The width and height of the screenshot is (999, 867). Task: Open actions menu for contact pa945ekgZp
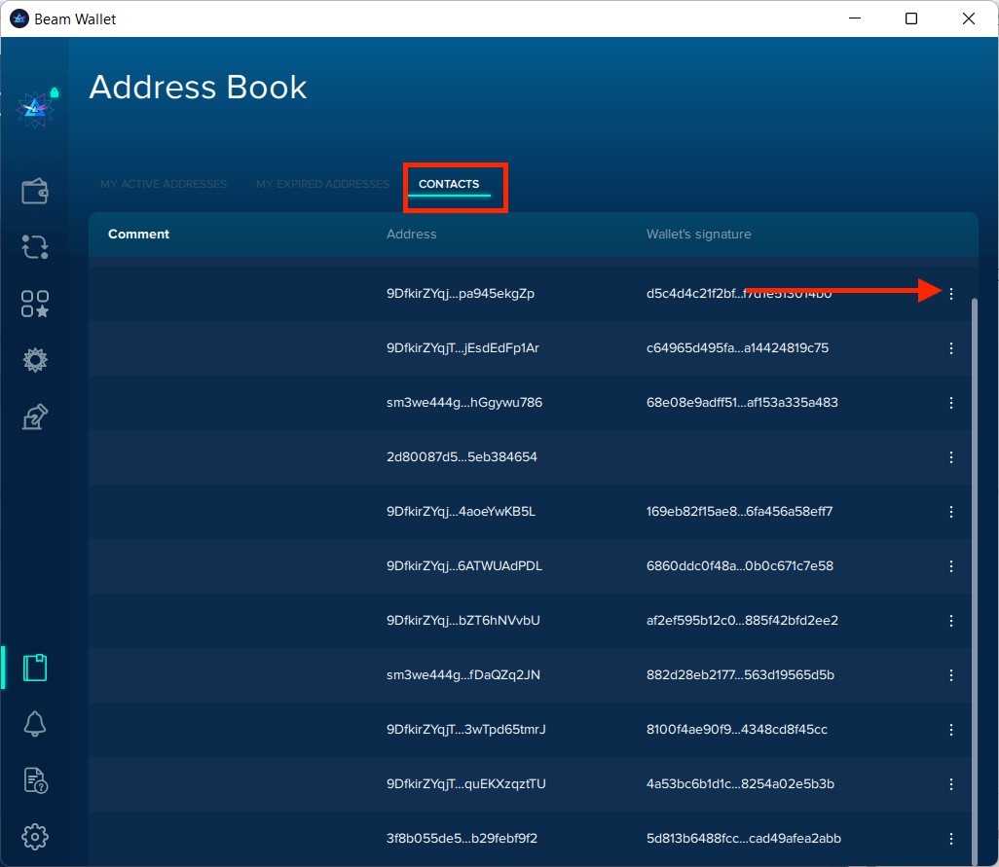pyautogui.click(x=951, y=294)
